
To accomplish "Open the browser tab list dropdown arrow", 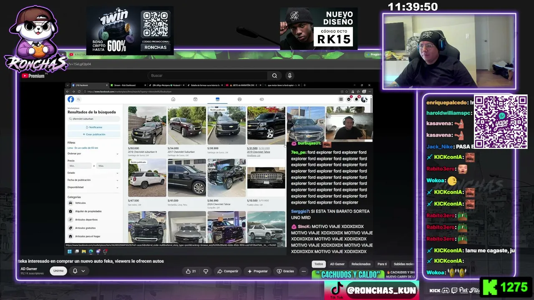I will 68,85.
